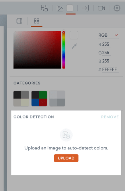Click the rainbow hue slider
The width and height of the screenshot is (125, 191).
[x=64, y=50]
